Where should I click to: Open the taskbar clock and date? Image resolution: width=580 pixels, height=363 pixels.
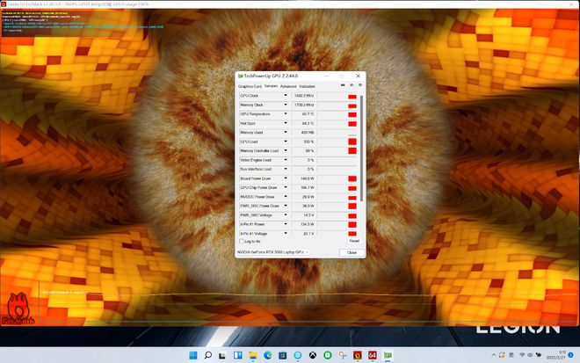click(x=556, y=355)
